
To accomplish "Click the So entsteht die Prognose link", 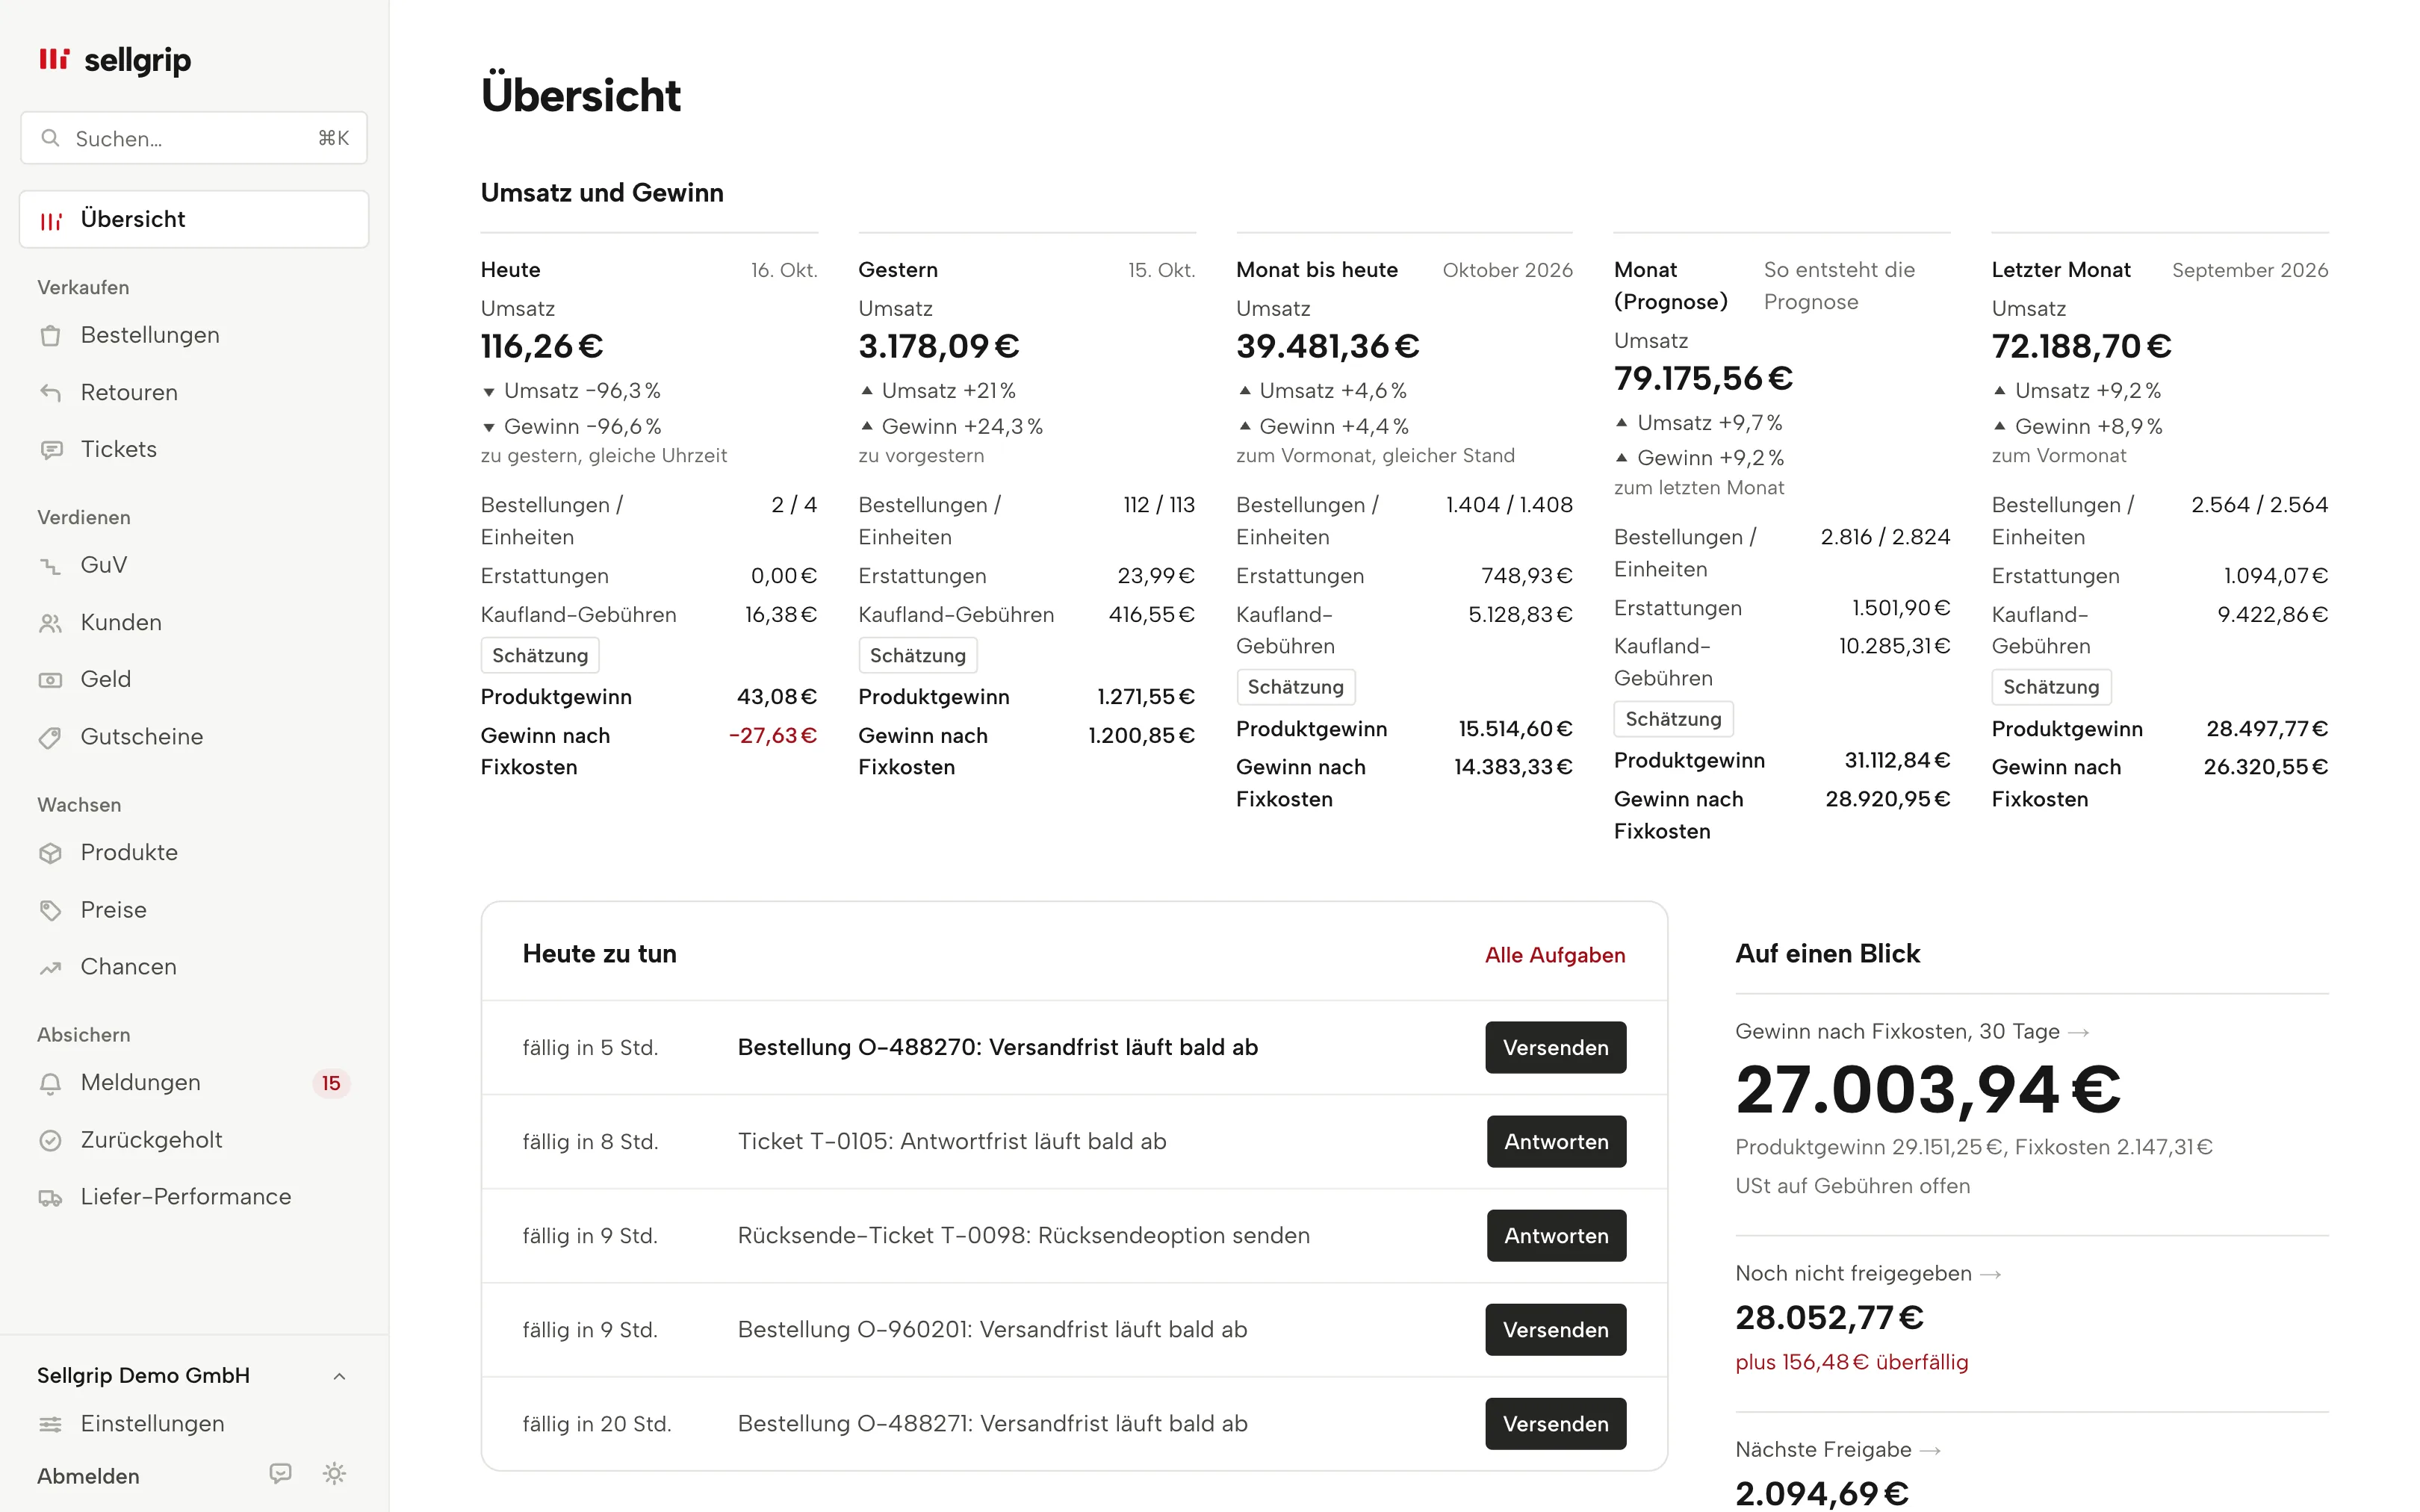I will pyautogui.click(x=1839, y=286).
